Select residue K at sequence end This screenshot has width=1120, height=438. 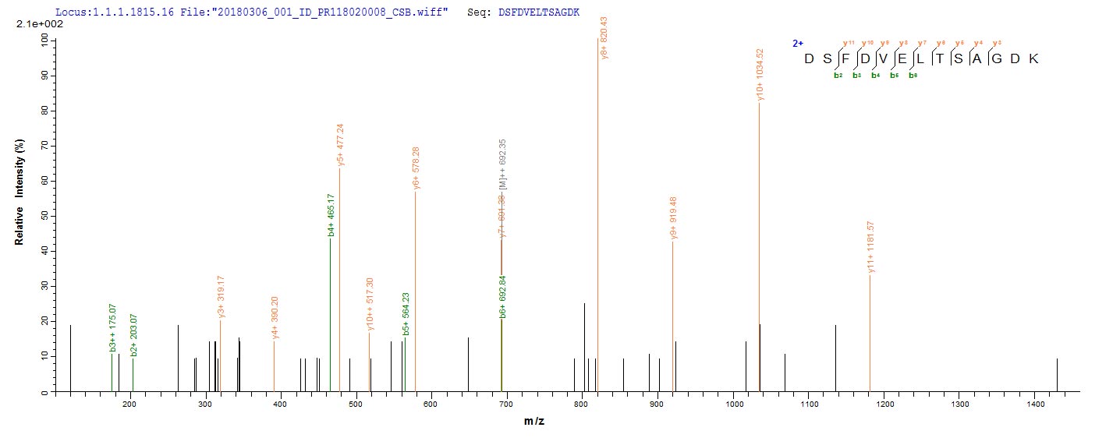coord(1033,59)
